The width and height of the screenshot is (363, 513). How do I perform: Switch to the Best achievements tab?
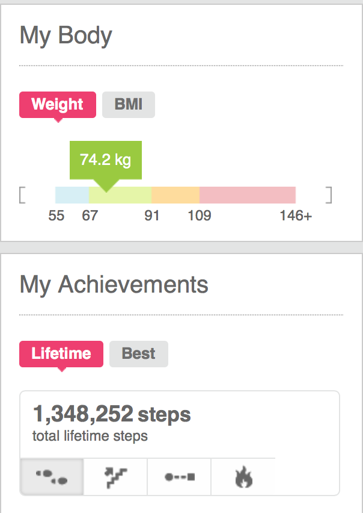[139, 353]
